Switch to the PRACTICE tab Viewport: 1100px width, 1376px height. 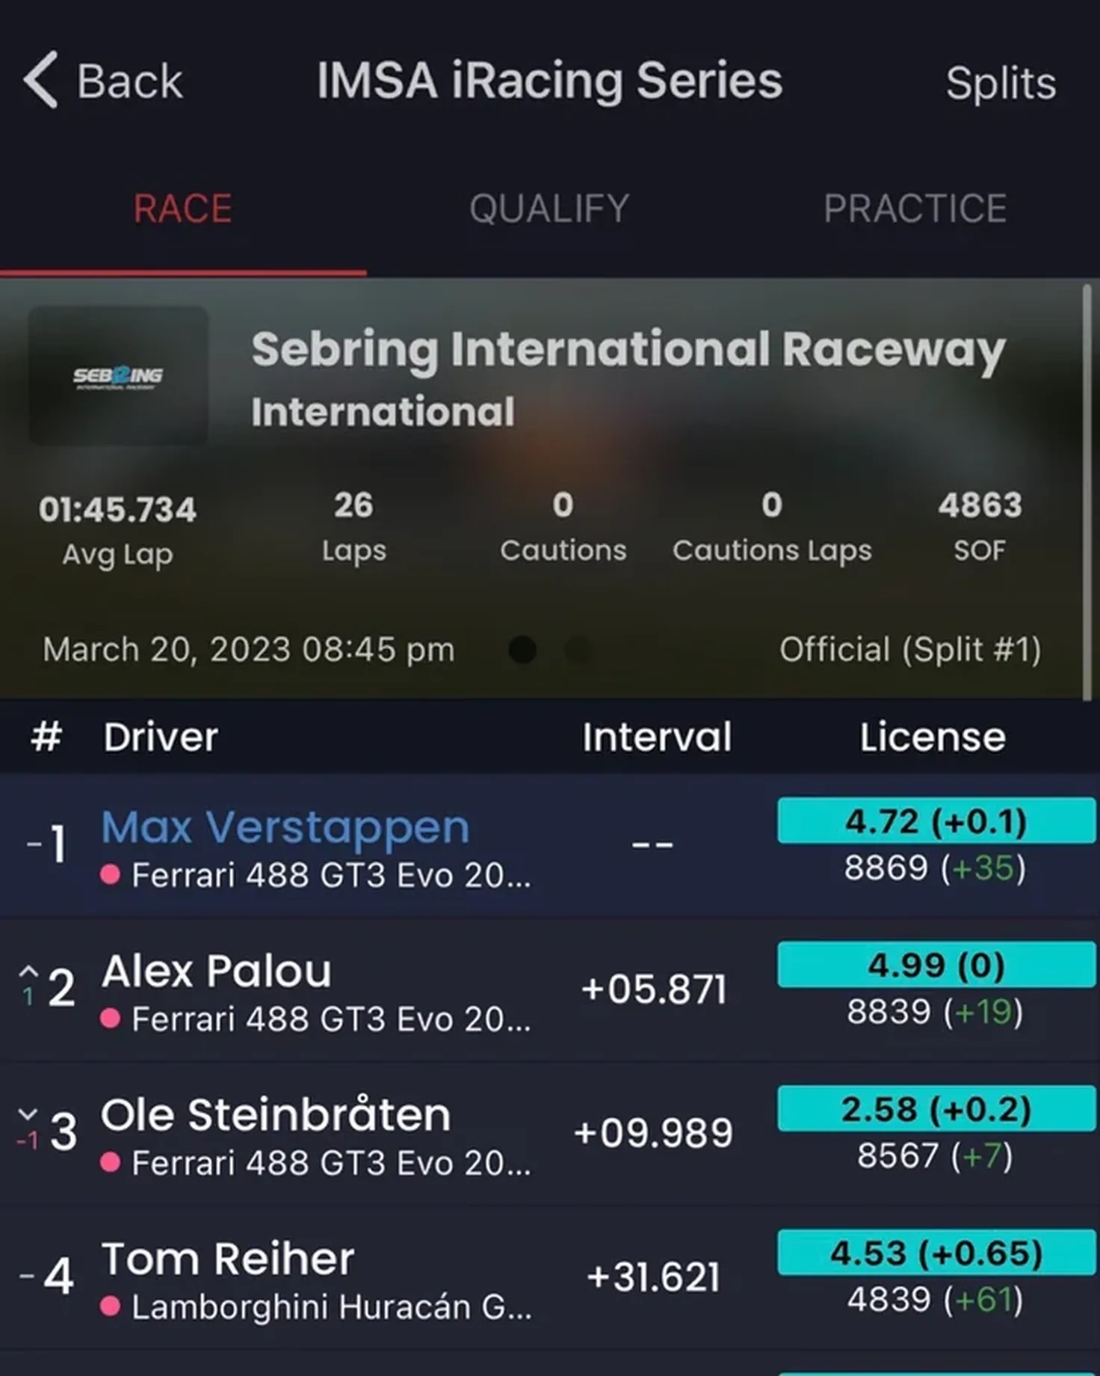[915, 209]
